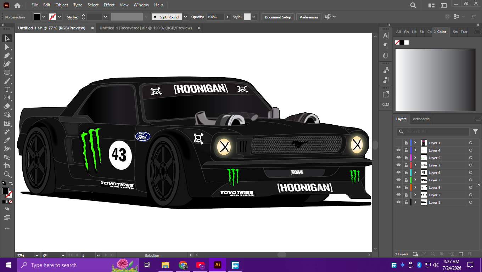
Task: Toggle visibility of Layer 8
Action: pos(398,202)
